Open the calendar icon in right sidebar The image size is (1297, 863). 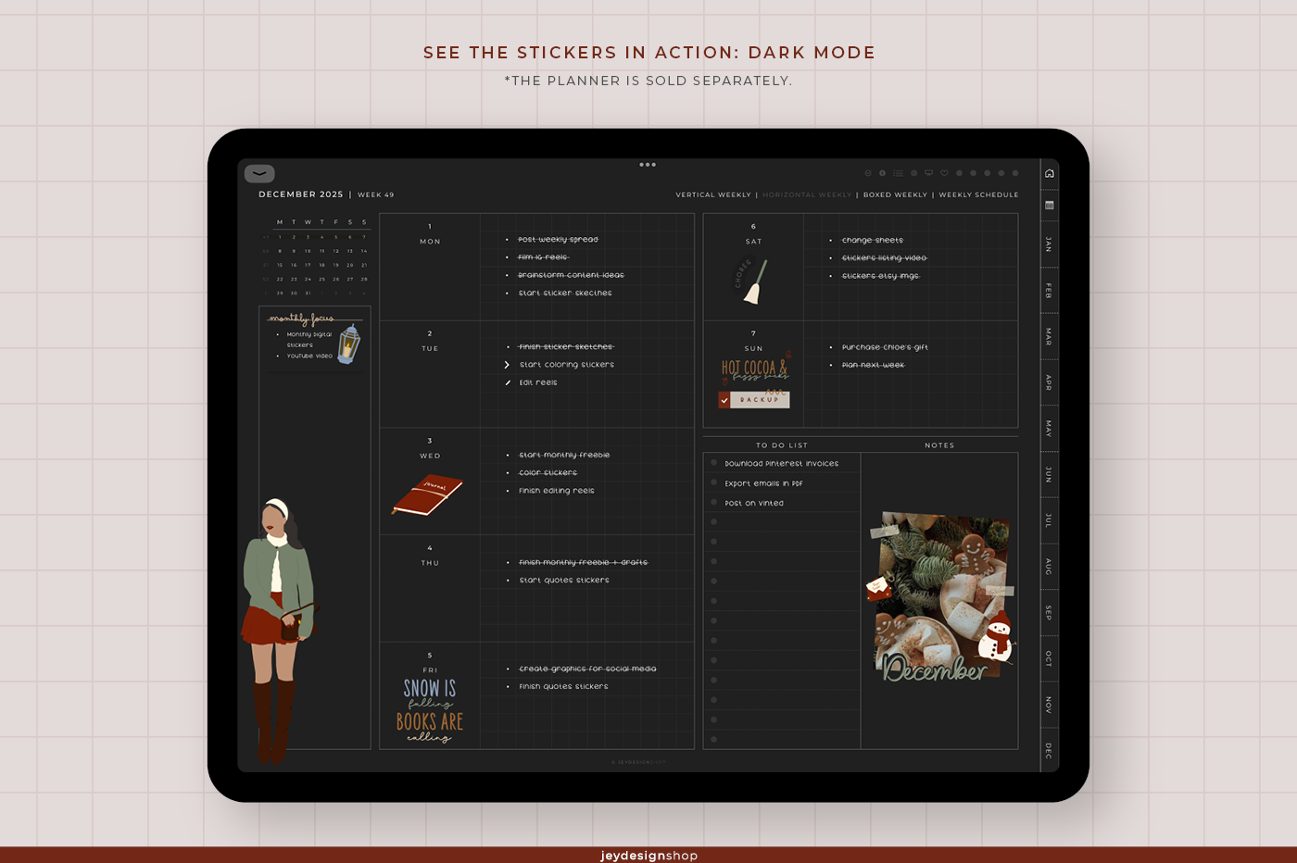click(x=1049, y=206)
